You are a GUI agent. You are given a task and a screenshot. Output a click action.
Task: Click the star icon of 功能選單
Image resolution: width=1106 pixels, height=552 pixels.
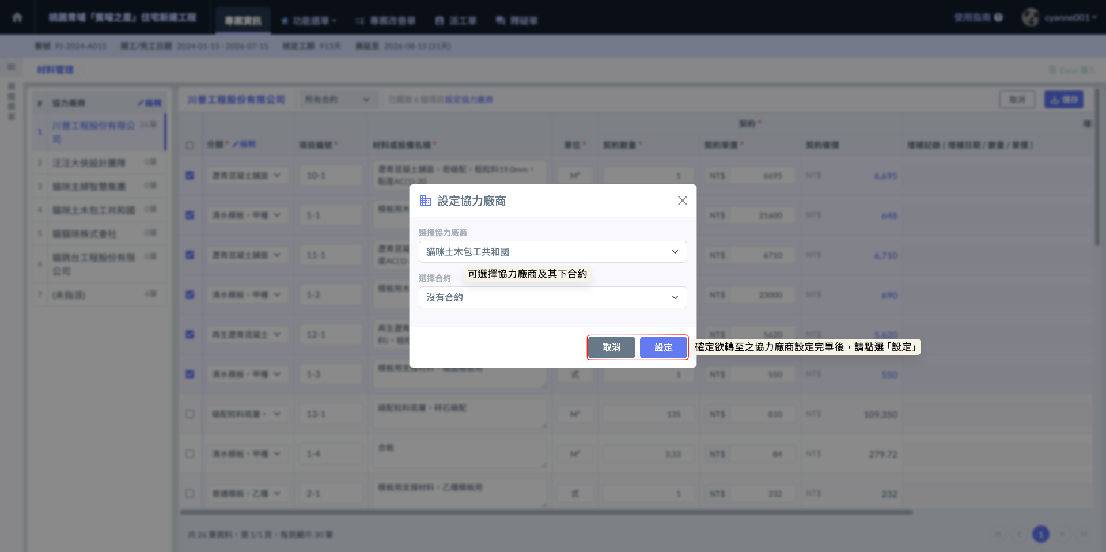coord(285,21)
